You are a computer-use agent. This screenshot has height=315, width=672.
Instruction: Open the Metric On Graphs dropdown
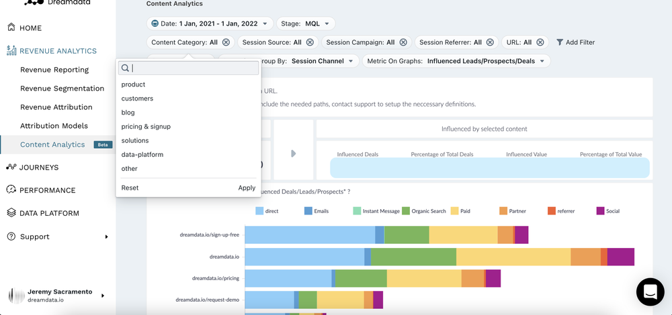[456, 61]
